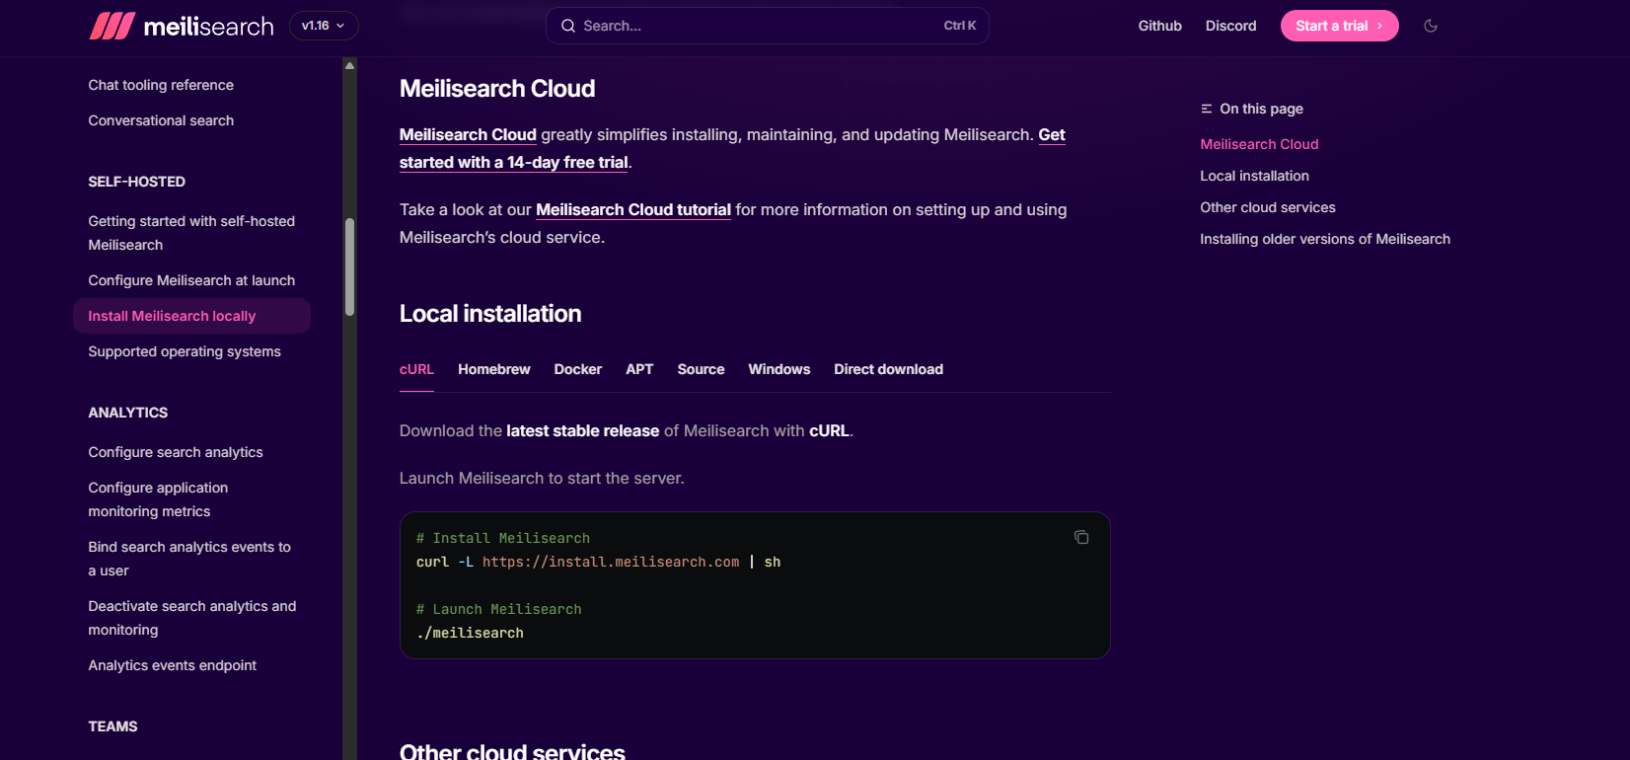Toggle dark mode moon icon
1630x760 pixels.
point(1430,26)
